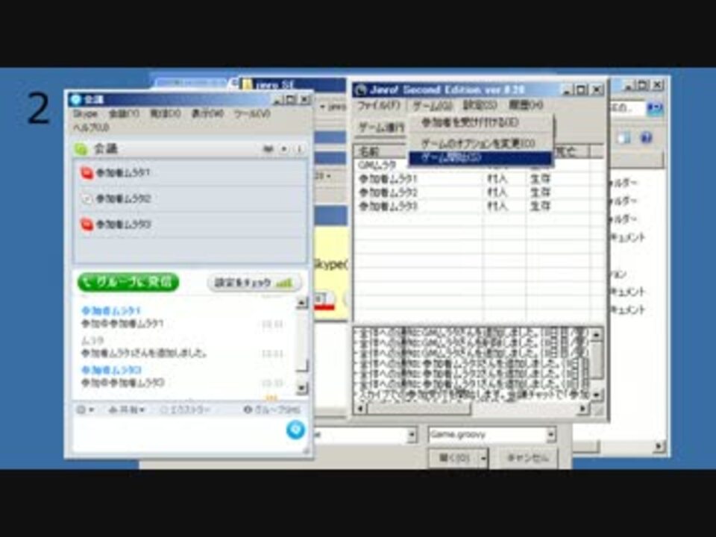Open the 表示 menu in the Skype window
The width and height of the screenshot is (716, 537).
pos(207,113)
